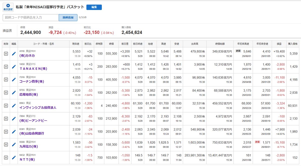301x166 pixels.
Task: Open the NTT(株) stock link
Action: (27, 159)
